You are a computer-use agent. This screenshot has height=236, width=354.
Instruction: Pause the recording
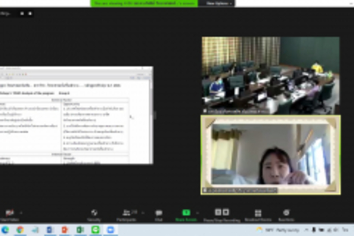click(218, 212)
